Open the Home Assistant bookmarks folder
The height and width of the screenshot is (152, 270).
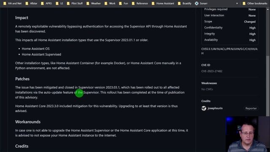(163, 3)
